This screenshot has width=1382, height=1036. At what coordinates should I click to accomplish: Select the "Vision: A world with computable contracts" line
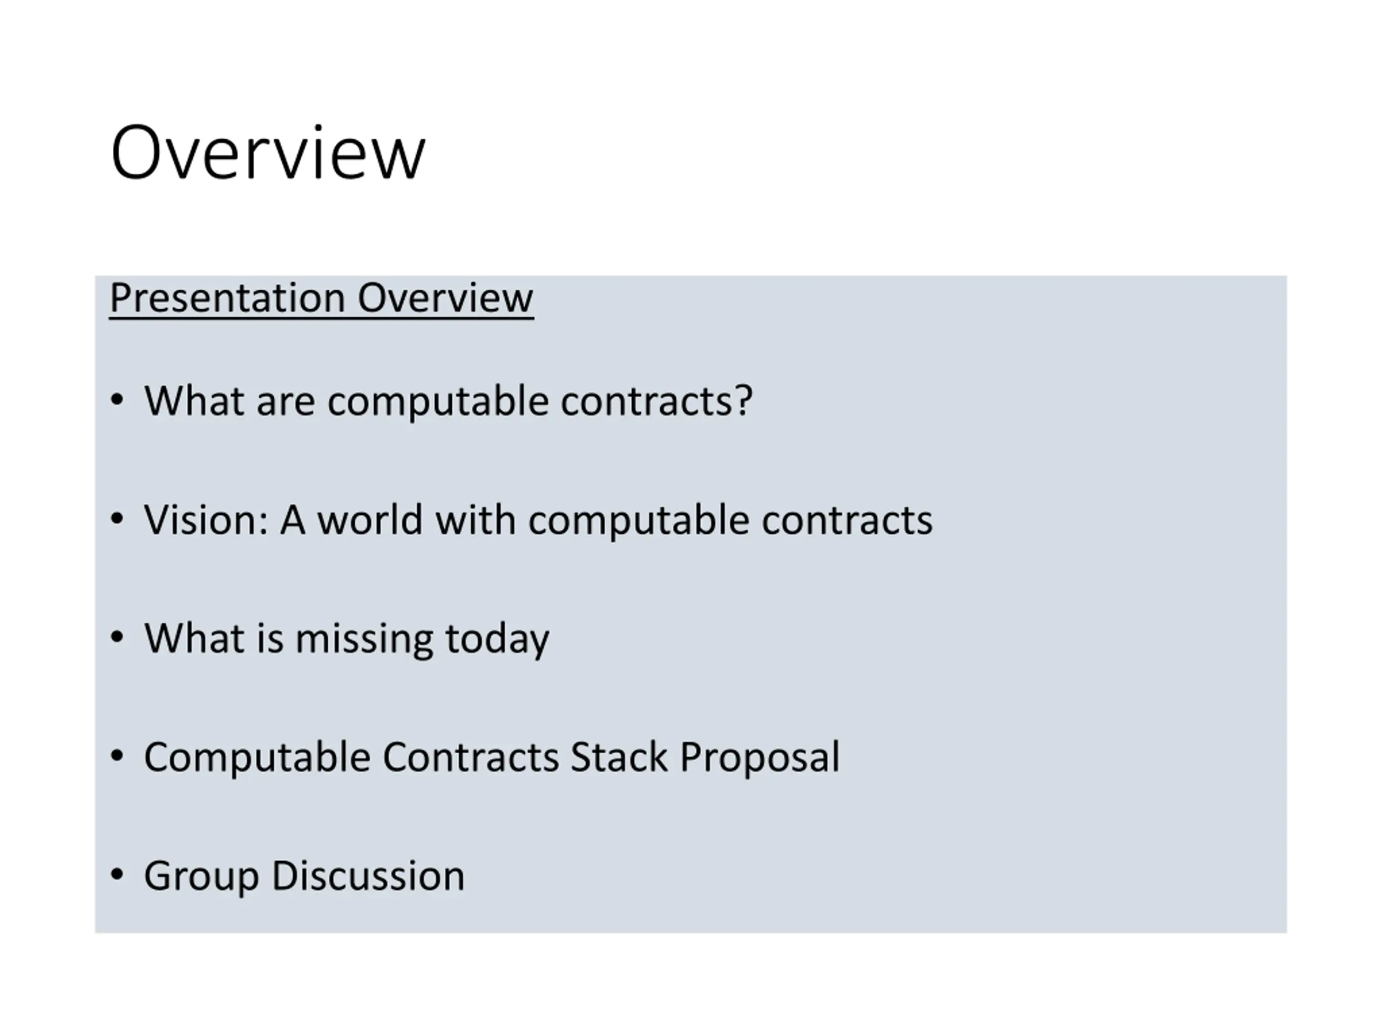[538, 520]
